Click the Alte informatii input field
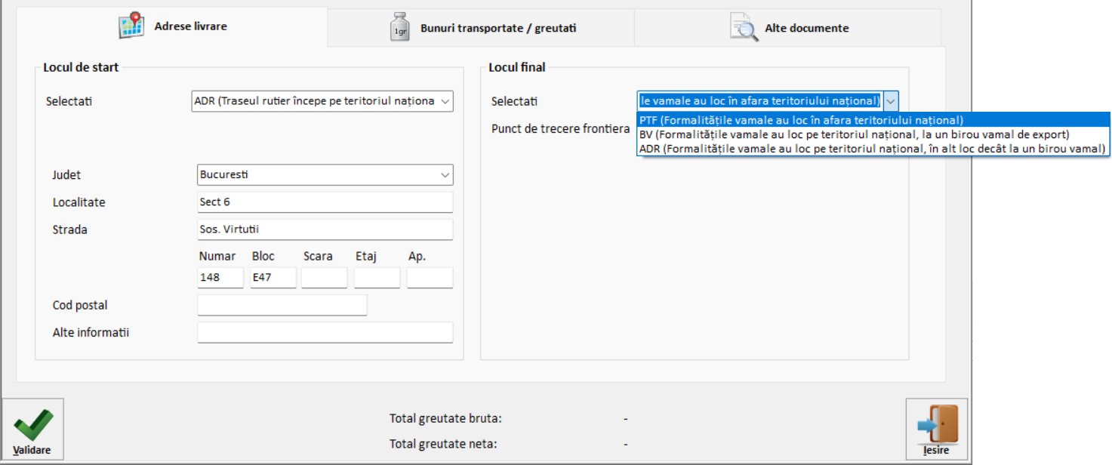Image resolution: width=1112 pixels, height=465 pixels. (325, 332)
